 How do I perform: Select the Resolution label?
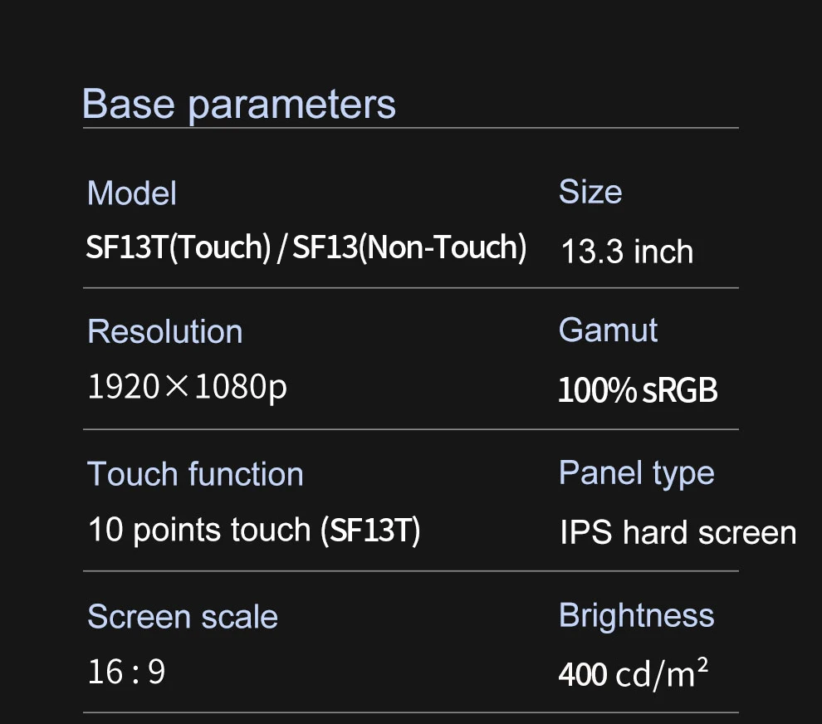point(165,332)
